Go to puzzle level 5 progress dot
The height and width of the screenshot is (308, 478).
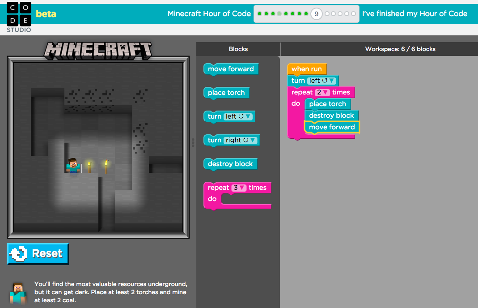tap(286, 14)
